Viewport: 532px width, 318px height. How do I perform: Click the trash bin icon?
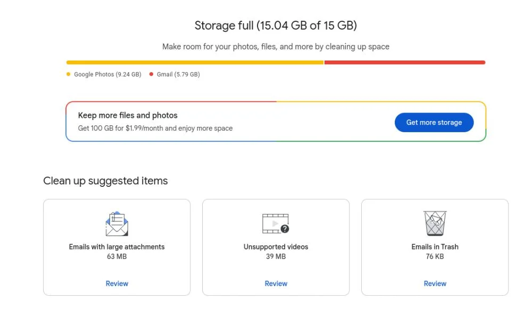point(435,224)
